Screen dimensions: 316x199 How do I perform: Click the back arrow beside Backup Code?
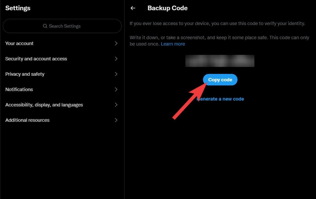click(133, 8)
